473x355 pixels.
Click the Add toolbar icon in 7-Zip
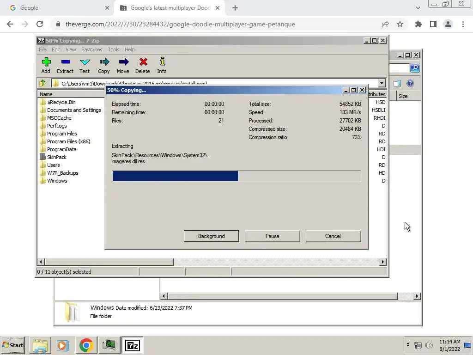(x=46, y=65)
